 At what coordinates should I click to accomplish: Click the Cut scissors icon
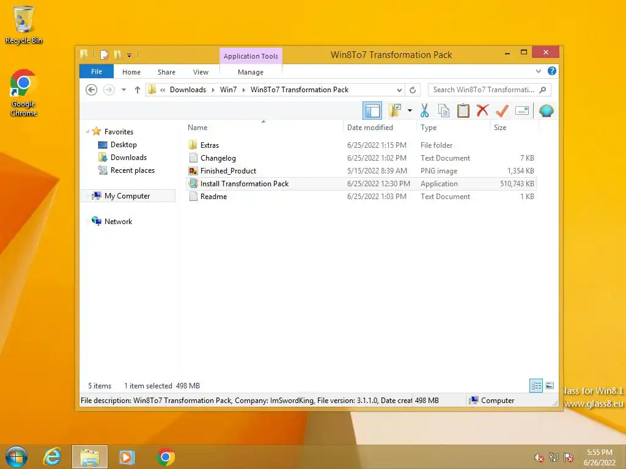pyautogui.click(x=424, y=111)
